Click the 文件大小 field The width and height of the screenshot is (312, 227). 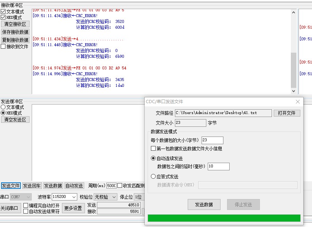(x=190, y=123)
